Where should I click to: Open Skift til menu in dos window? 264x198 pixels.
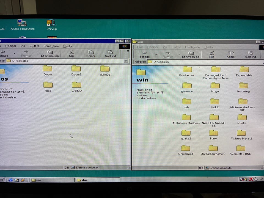tap(34, 46)
